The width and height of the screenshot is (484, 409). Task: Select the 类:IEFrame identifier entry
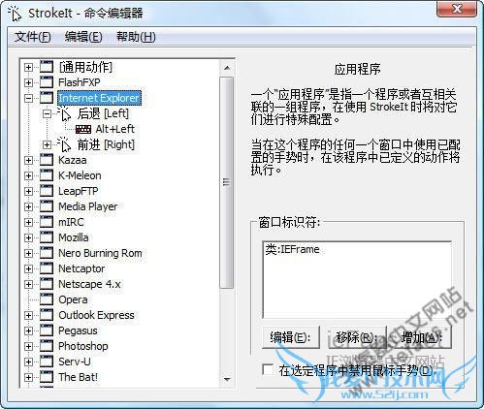[x=293, y=249]
